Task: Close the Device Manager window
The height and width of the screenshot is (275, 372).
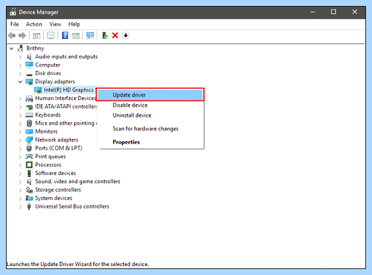Action: tap(355, 12)
